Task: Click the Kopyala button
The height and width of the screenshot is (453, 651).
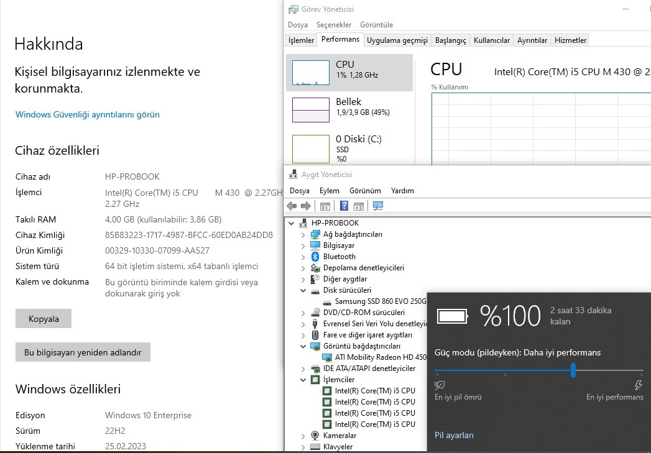Action: 44,319
